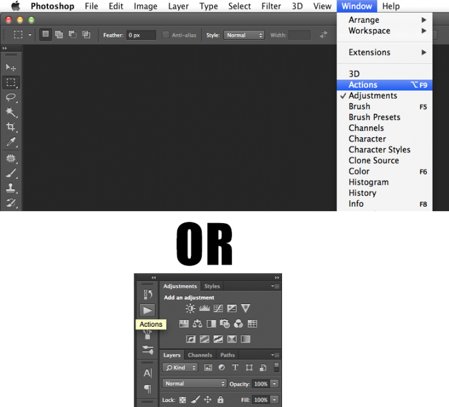Add a Selective Color adjustment
This screenshot has height=407, width=449.
(231, 339)
